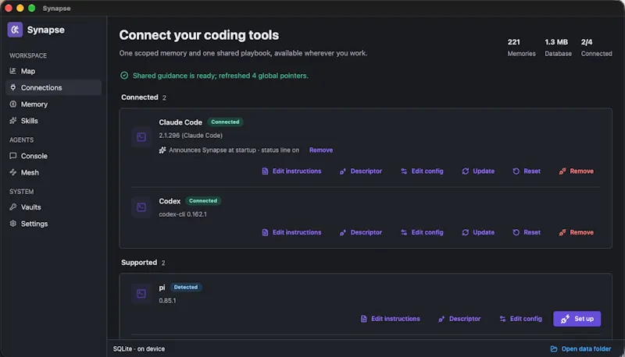Image resolution: width=625 pixels, height=357 pixels.
Task: Click the 2.1.296 (Claude Code) version text
Action: click(191, 136)
